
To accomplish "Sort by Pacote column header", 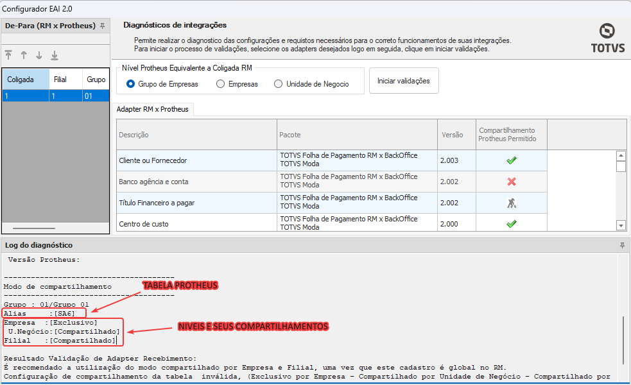I will coord(358,135).
